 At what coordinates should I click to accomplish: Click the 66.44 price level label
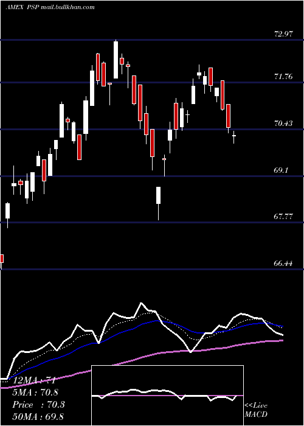pyautogui.click(x=283, y=264)
